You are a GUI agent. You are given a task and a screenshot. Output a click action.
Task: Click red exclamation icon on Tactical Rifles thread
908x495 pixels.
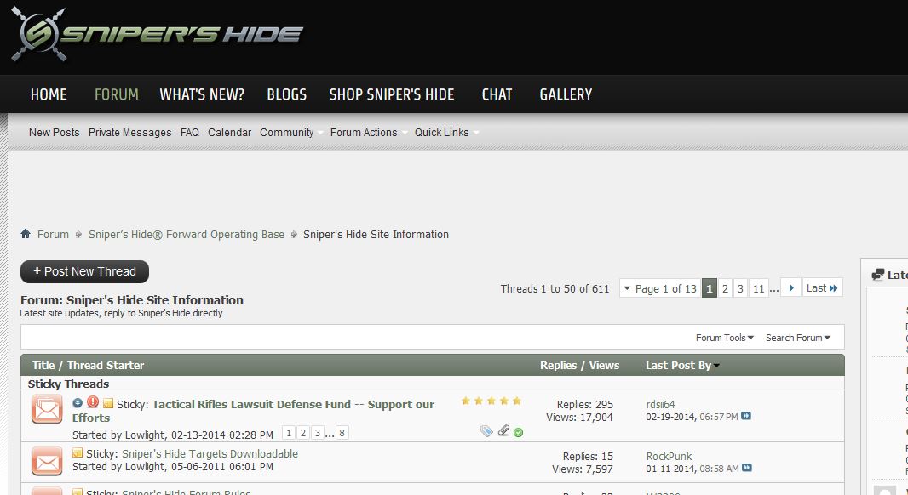click(x=93, y=402)
